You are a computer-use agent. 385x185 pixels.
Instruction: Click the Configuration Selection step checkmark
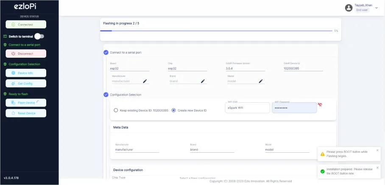pyautogui.click(x=106, y=95)
